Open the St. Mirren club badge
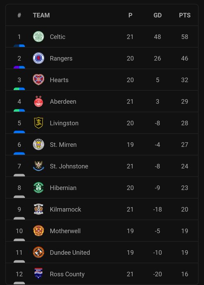204x285 pixels. (38, 145)
